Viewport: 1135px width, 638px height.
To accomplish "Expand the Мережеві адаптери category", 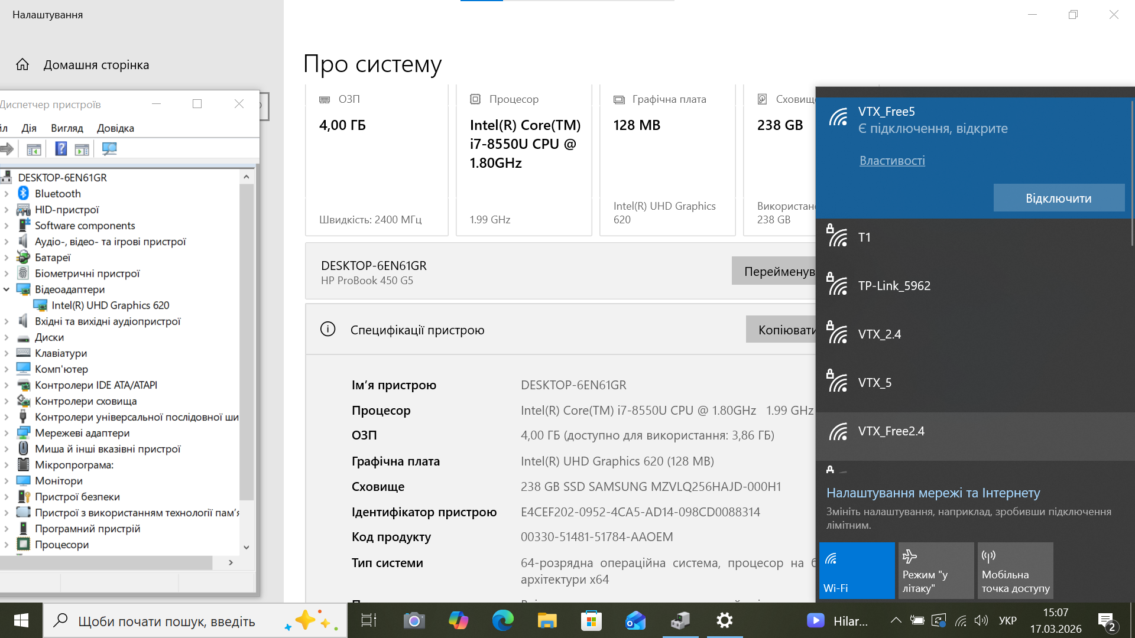I will [7, 433].
